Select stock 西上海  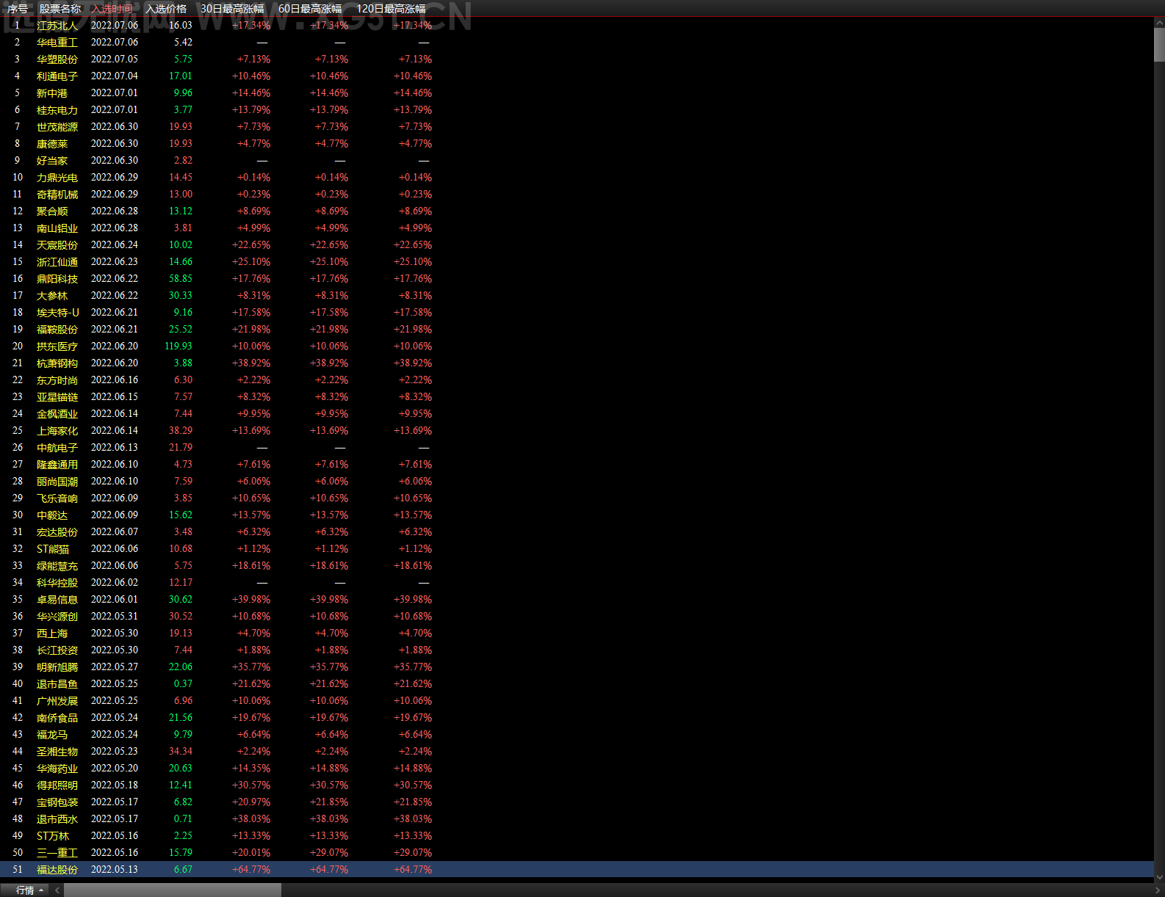click(x=52, y=633)
